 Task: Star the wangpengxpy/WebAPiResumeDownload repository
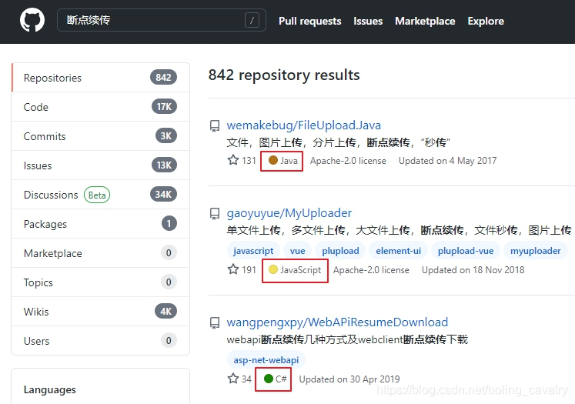(x=233, y=379)
